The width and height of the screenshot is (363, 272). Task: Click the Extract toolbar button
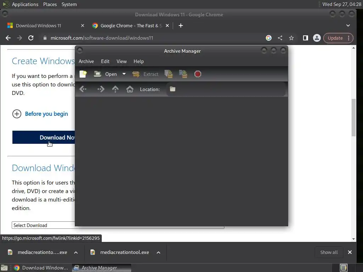click(x=145, y=74)
